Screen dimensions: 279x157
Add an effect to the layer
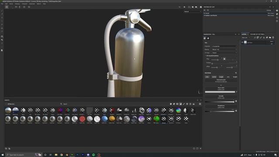(x=255, y=38)
